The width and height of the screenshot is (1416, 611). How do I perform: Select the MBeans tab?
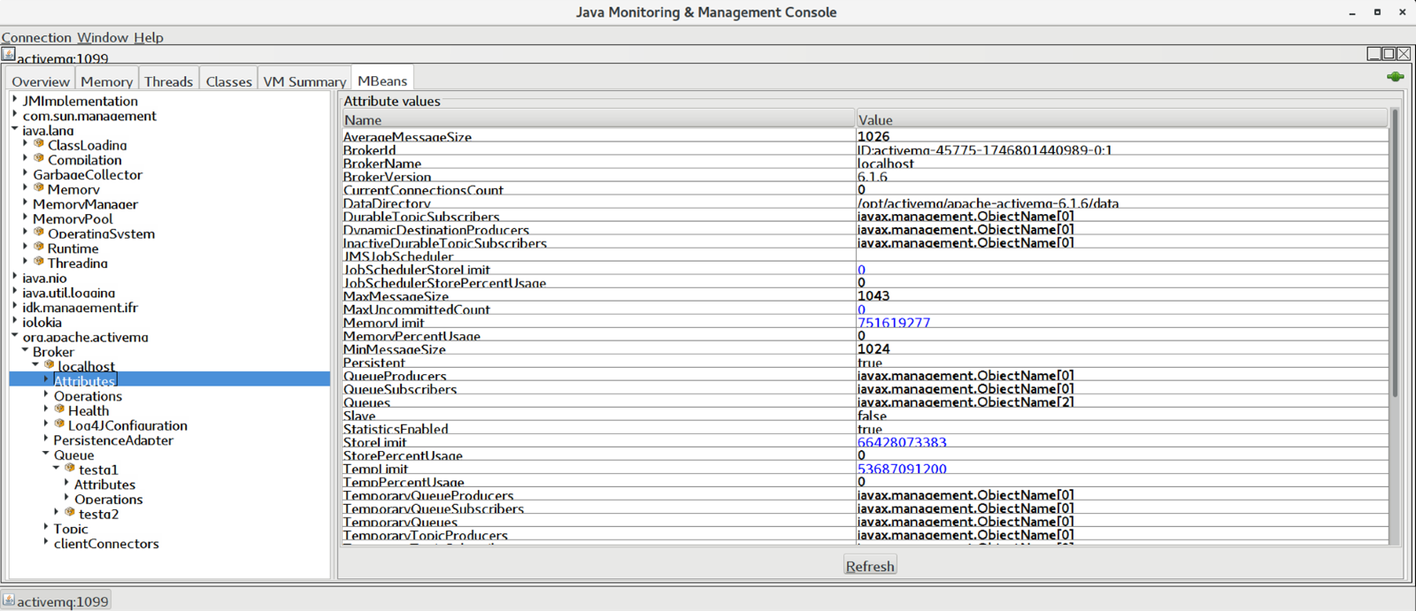click(x=382, y=80)
